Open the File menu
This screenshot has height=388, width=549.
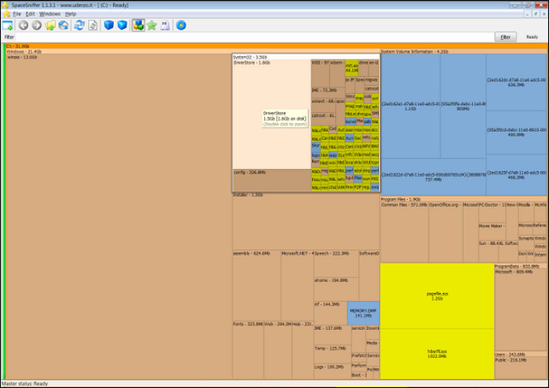click(16, 14)
